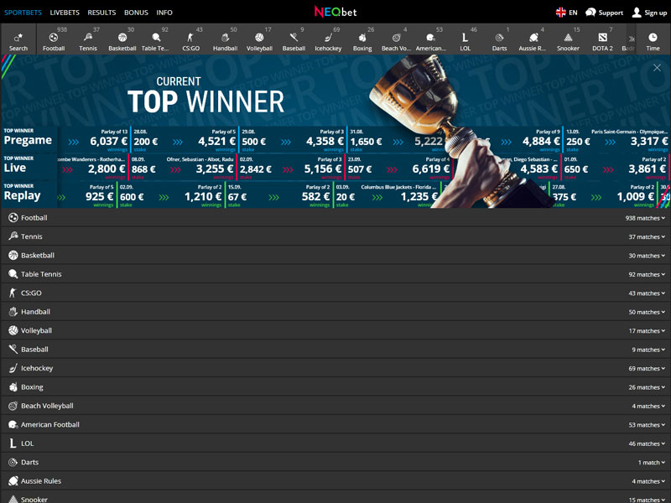
Task: Expand CS:GO 43 matches list
Action: [647, 293]
